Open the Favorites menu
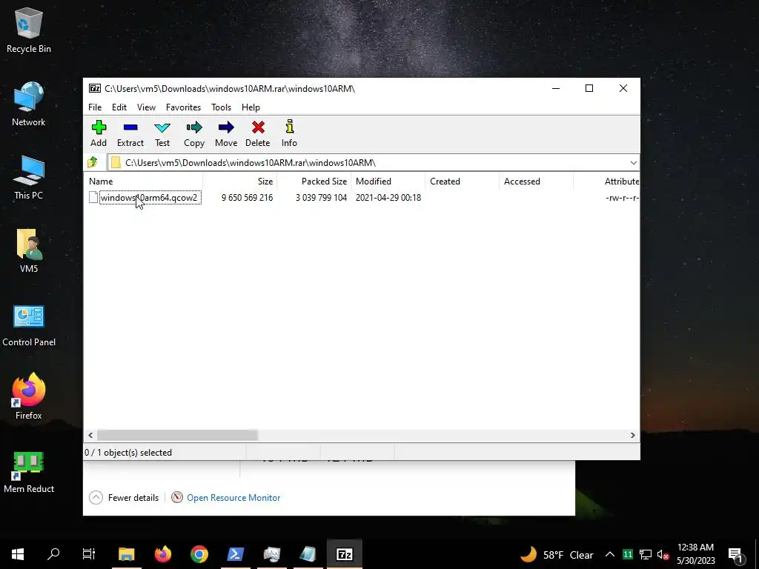 pos(184,107)
